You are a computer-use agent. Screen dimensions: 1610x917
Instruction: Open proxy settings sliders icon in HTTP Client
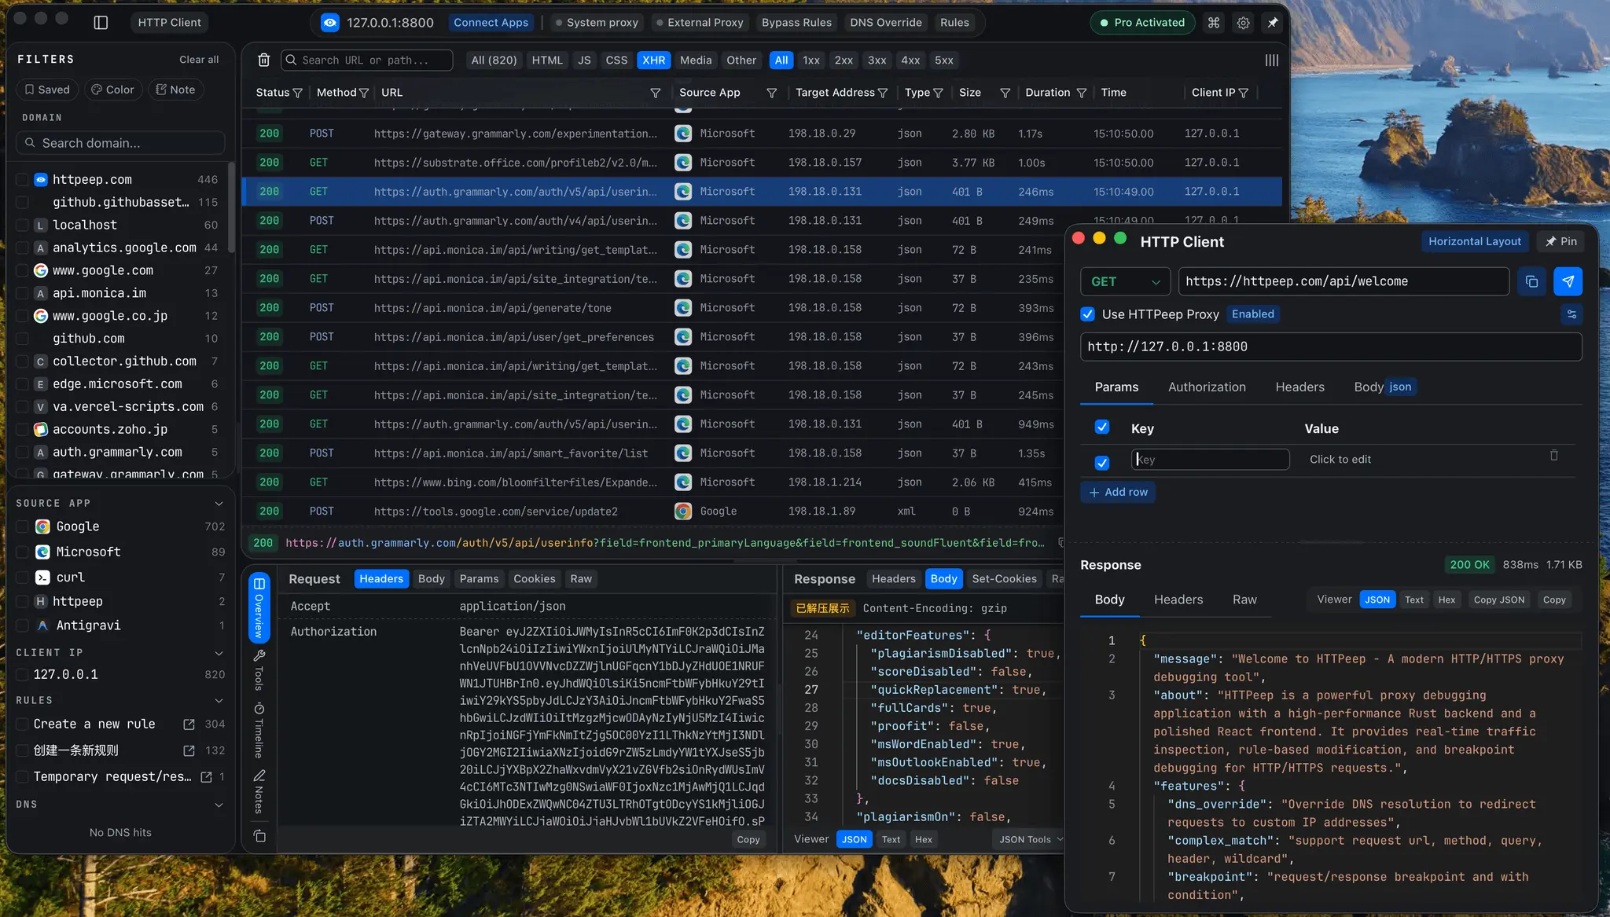tap(1571, 314)
